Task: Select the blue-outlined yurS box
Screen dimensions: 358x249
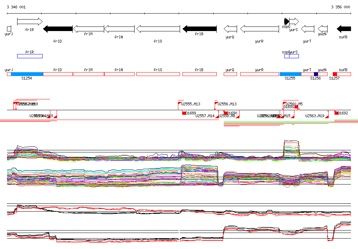Action: point(294,56)
